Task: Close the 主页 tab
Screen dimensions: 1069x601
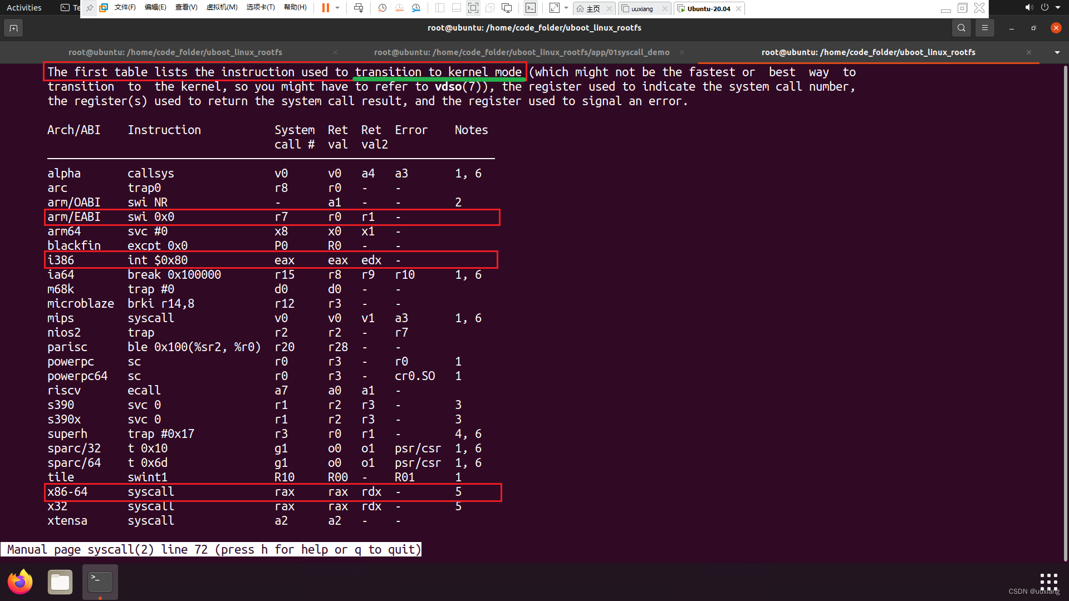Action: point(609,8)
